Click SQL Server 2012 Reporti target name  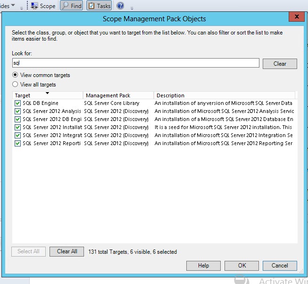[x=51, y=143]
